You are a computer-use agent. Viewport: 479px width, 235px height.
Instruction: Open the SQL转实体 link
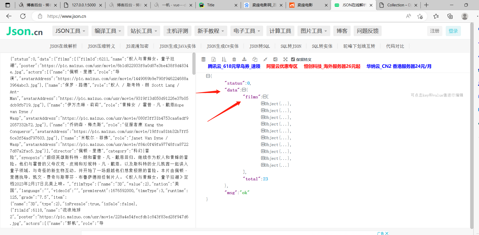point(322,46)
